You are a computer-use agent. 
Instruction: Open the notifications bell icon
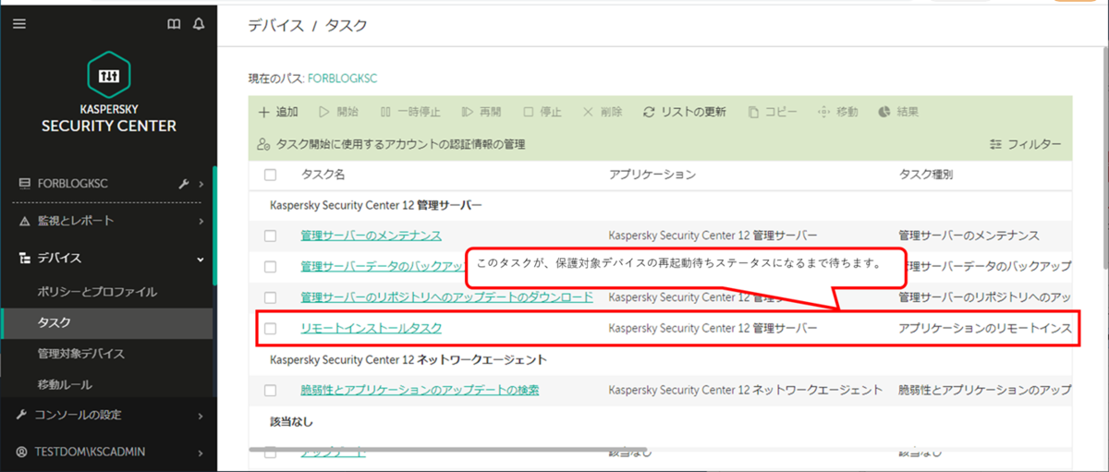pyautogui.click(x=198, y=25)
